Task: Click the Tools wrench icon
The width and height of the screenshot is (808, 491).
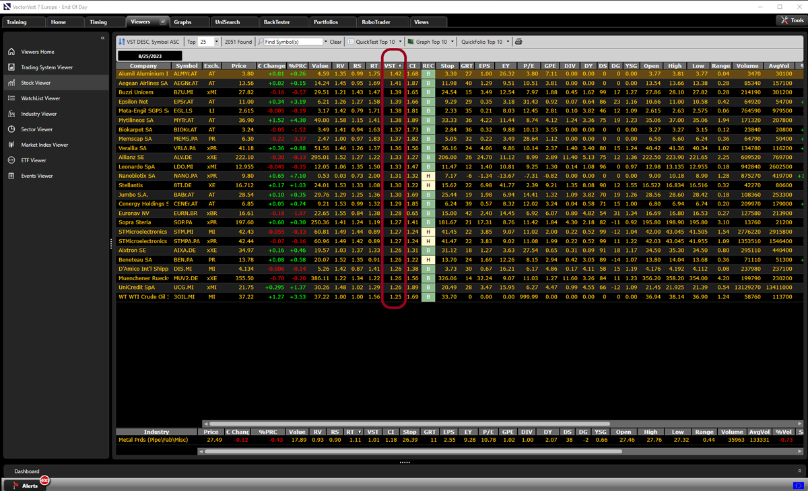Action: (784, 21)
